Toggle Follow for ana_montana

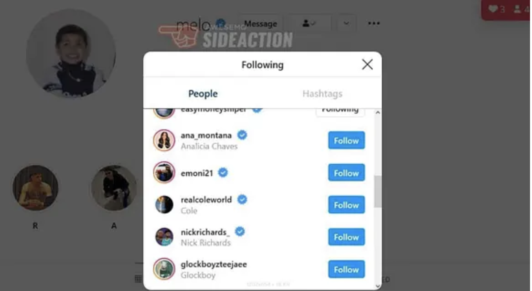point(346,140)
